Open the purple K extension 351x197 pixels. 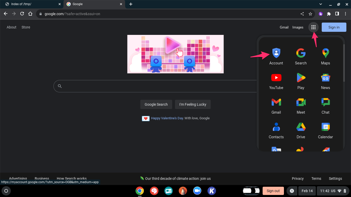tap(321, 14)
